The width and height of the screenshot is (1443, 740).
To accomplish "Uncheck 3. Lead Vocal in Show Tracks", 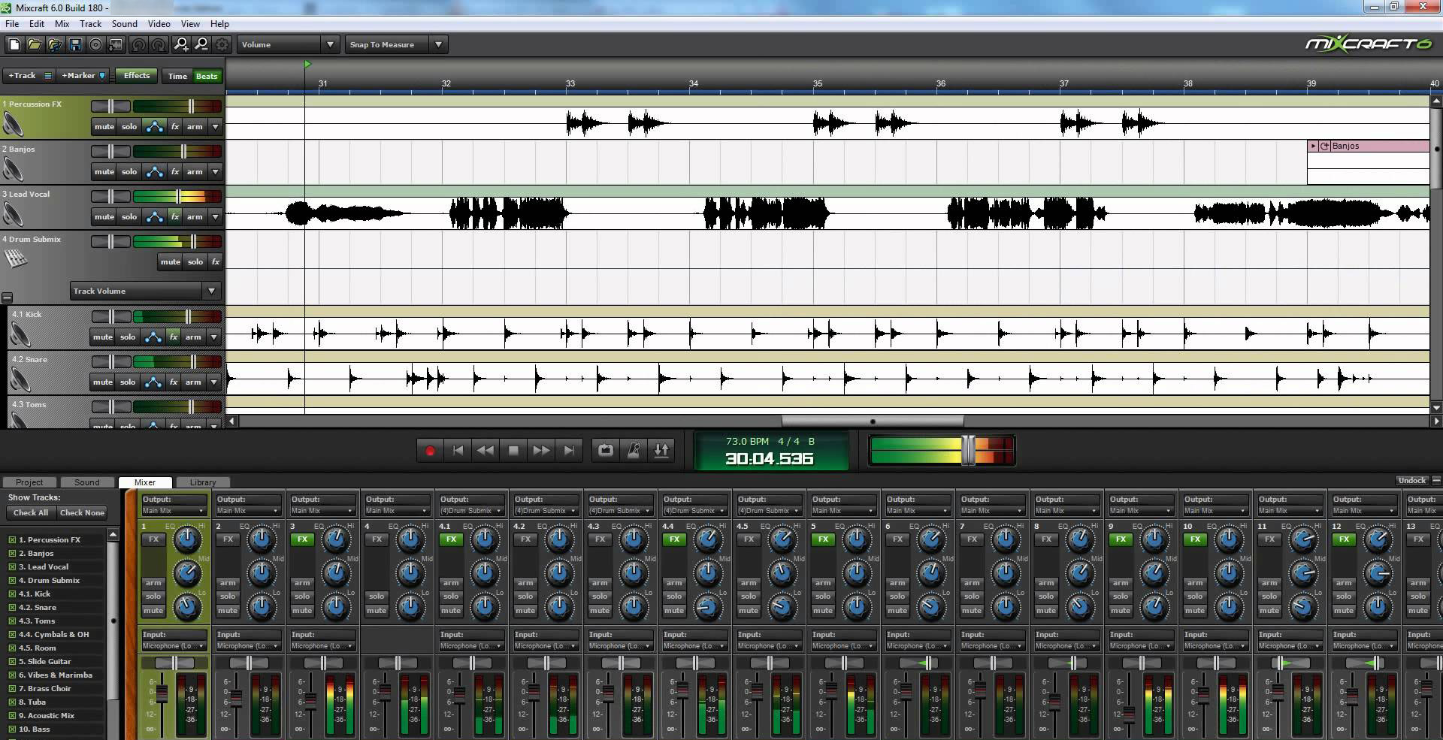I will point(12,567).
